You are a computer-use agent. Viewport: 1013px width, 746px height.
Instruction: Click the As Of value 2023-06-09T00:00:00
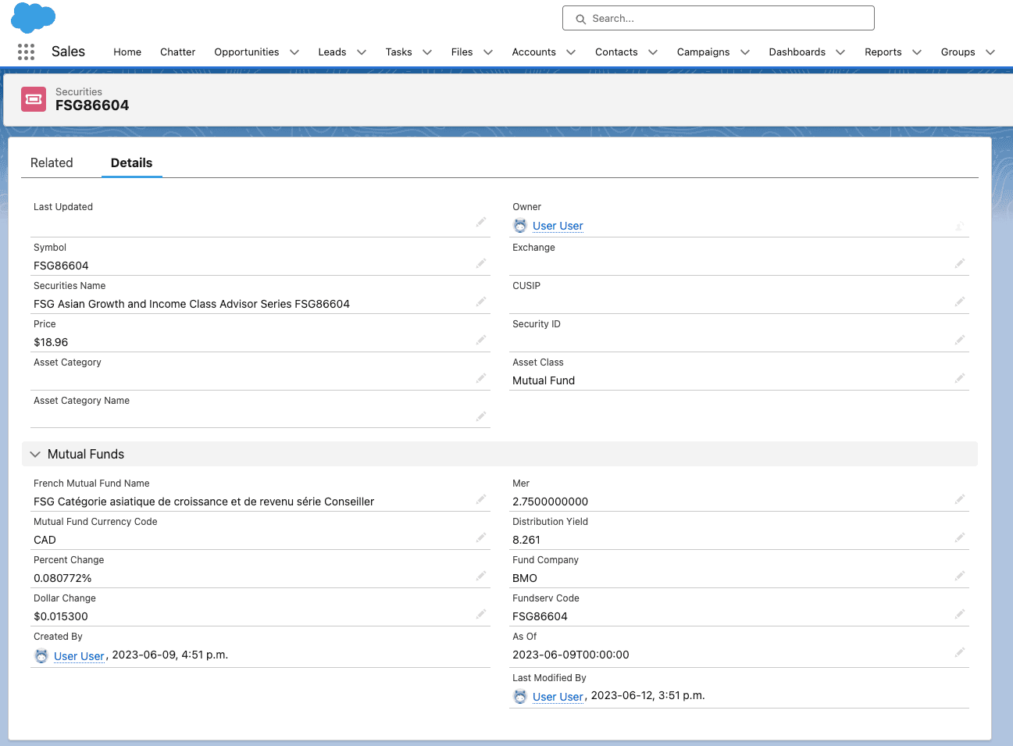click(x=571, y=655)
